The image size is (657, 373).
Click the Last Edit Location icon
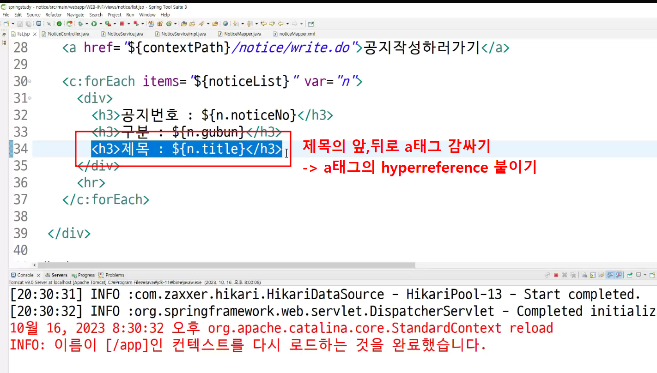pos(263,24)
